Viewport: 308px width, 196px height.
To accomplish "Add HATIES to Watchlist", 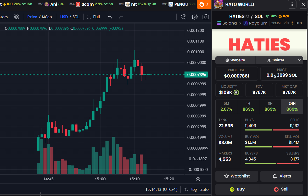I will point(237,176).
